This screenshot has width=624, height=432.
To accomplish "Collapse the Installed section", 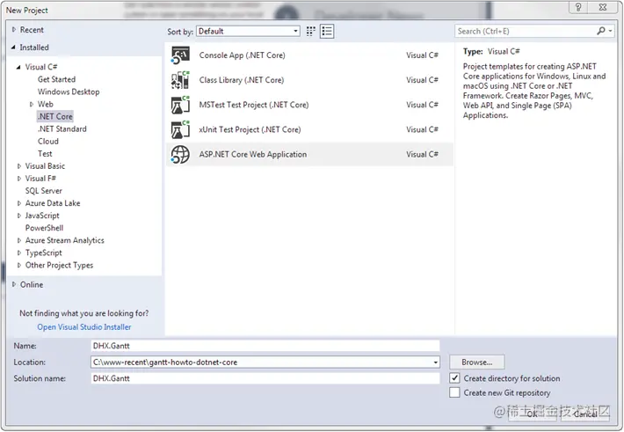I will tap(13, 47).
